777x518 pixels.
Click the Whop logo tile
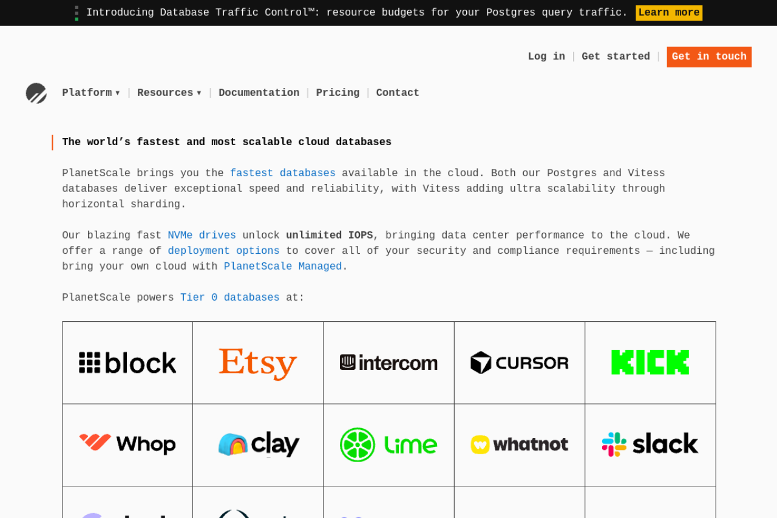127,445
